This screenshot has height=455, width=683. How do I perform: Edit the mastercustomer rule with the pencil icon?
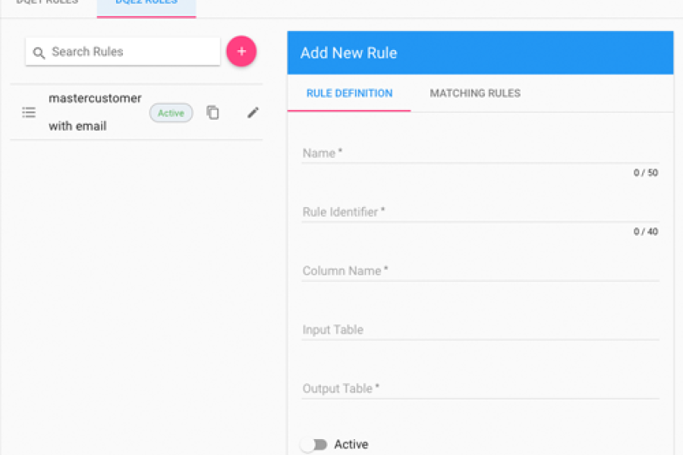point(253,112)
